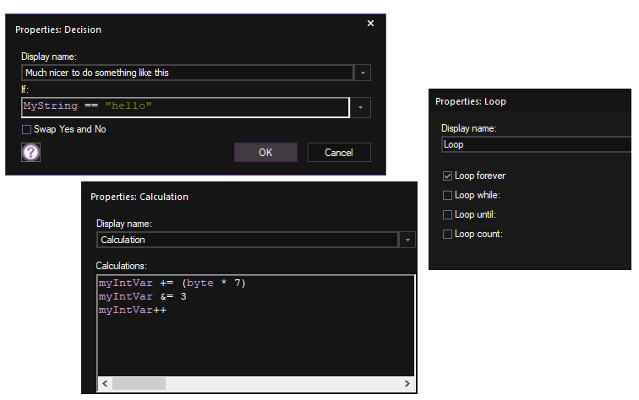Select the Loop until checkbox
This screenshot has height=400, width=639.
(x=448, y=214)
